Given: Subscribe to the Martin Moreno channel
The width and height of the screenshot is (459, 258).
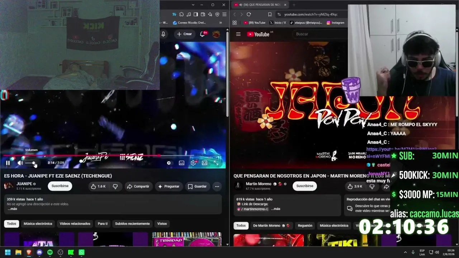Looking at the screenshot, I should click(x=305, y=186).
